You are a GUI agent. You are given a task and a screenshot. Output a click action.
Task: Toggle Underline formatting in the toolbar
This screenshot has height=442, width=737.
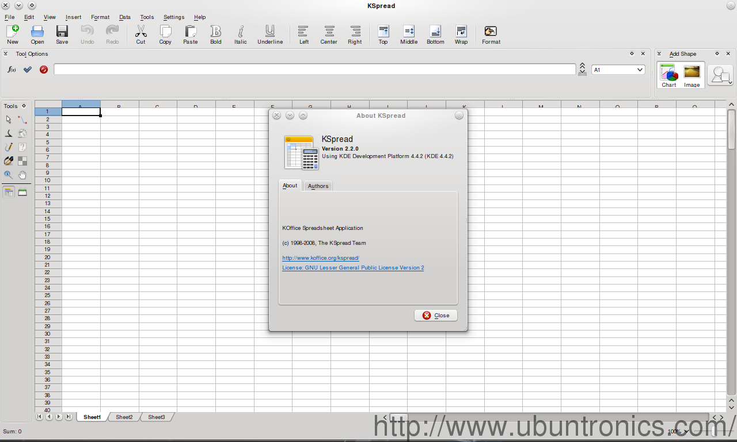tap(270, 34)
